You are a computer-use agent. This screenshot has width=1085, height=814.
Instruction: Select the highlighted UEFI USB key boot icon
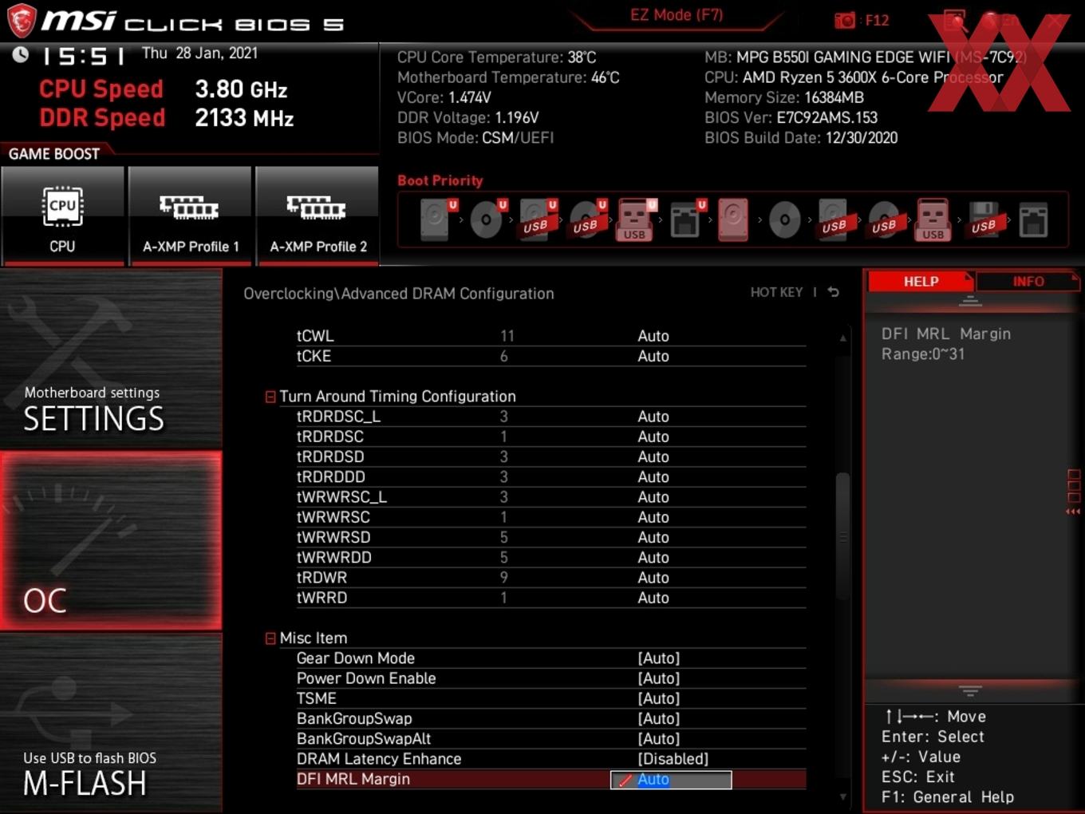coord(636,219)
